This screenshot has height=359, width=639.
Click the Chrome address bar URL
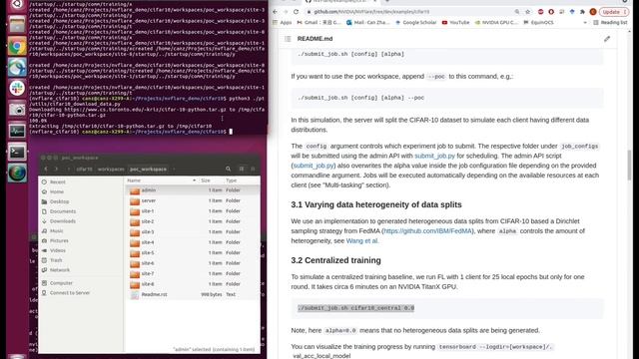pyautogui.click(x=371, y=12)
